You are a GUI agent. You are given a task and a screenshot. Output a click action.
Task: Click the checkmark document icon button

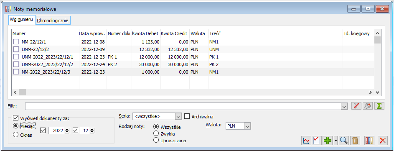pyautogui.click(x=317, y=141)
